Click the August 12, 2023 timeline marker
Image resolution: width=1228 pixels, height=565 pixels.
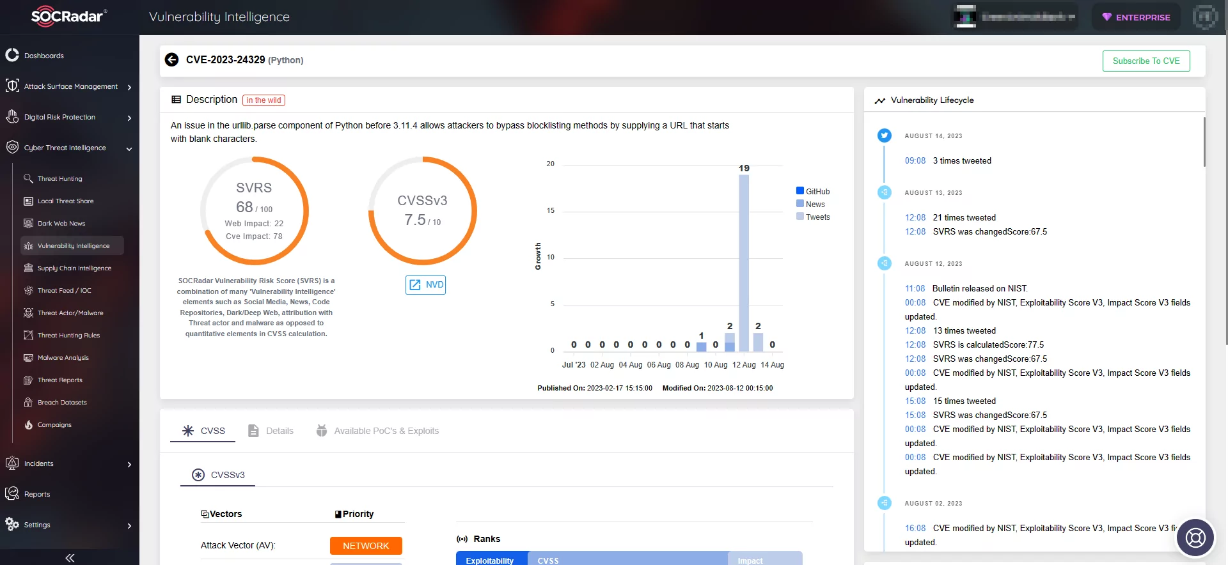point(885,263)
